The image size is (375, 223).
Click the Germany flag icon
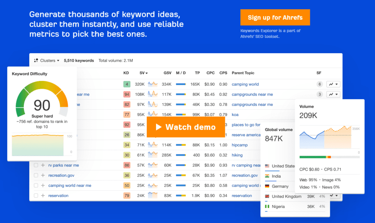pos(267,186)
